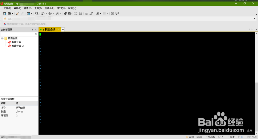Click the red bookmark add-session arrow icon
This screenshot has height=139, width=258.
[x=5, y=24]
